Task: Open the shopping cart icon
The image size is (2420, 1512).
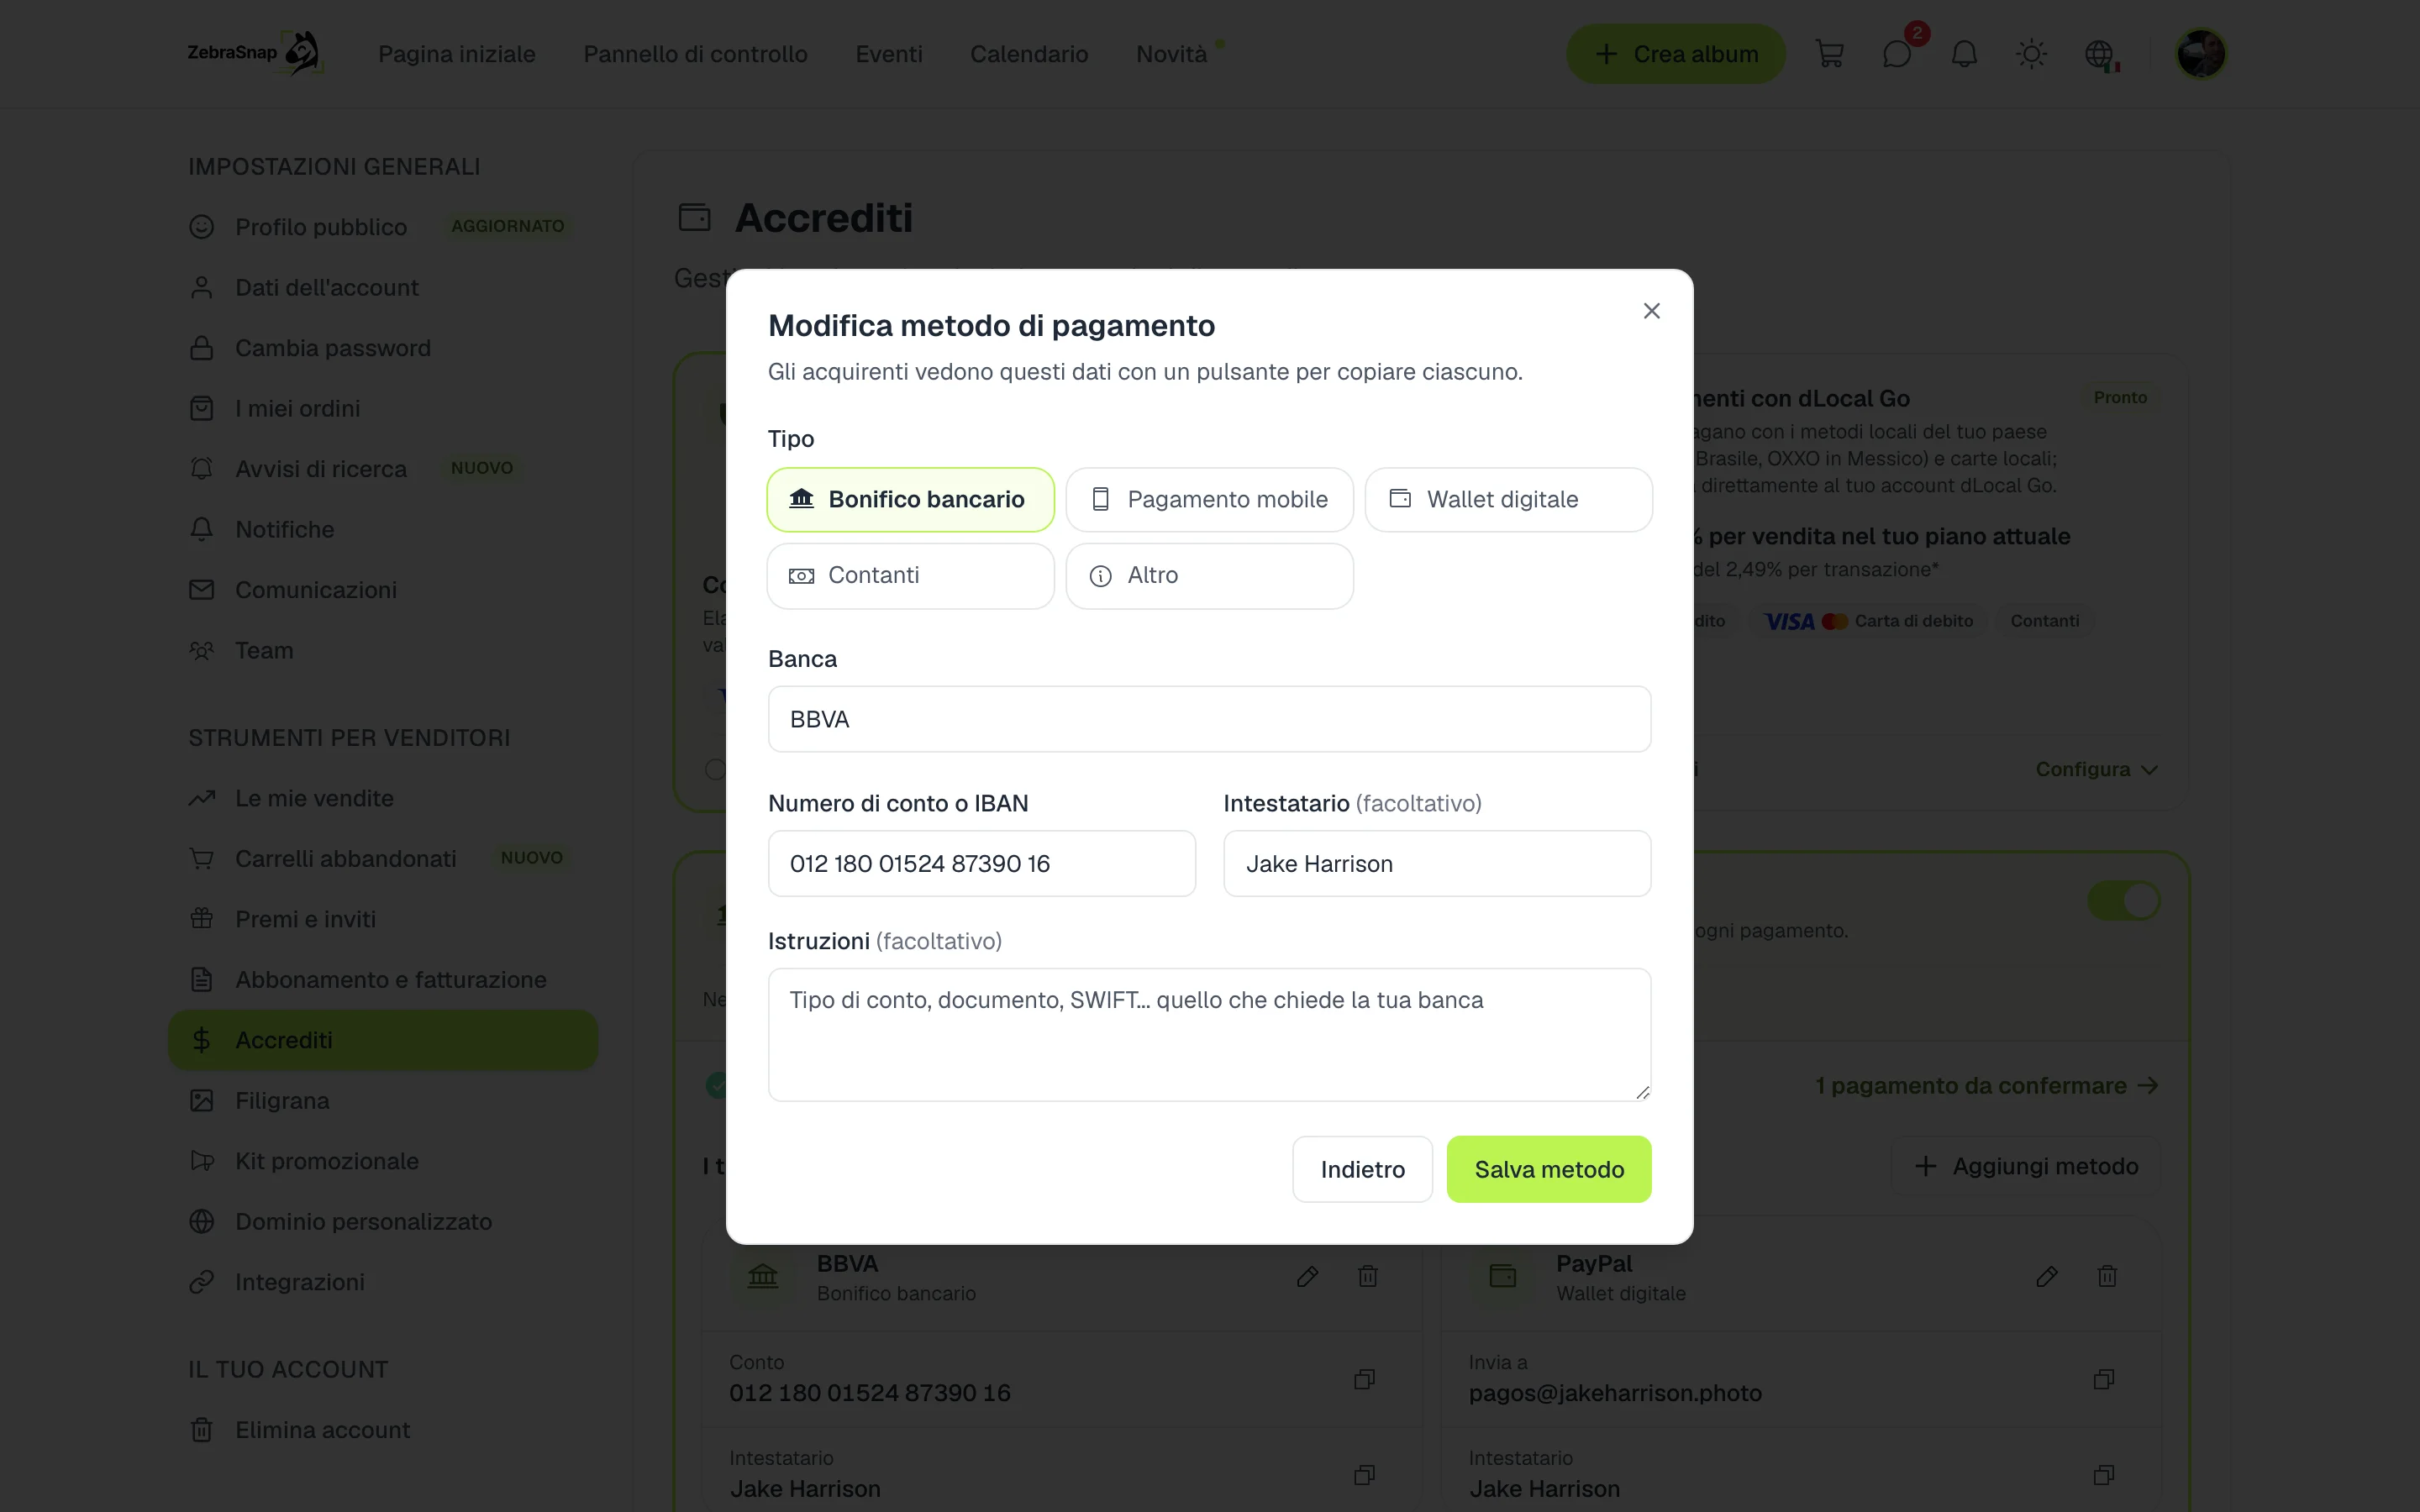Action: (1829, 54)
